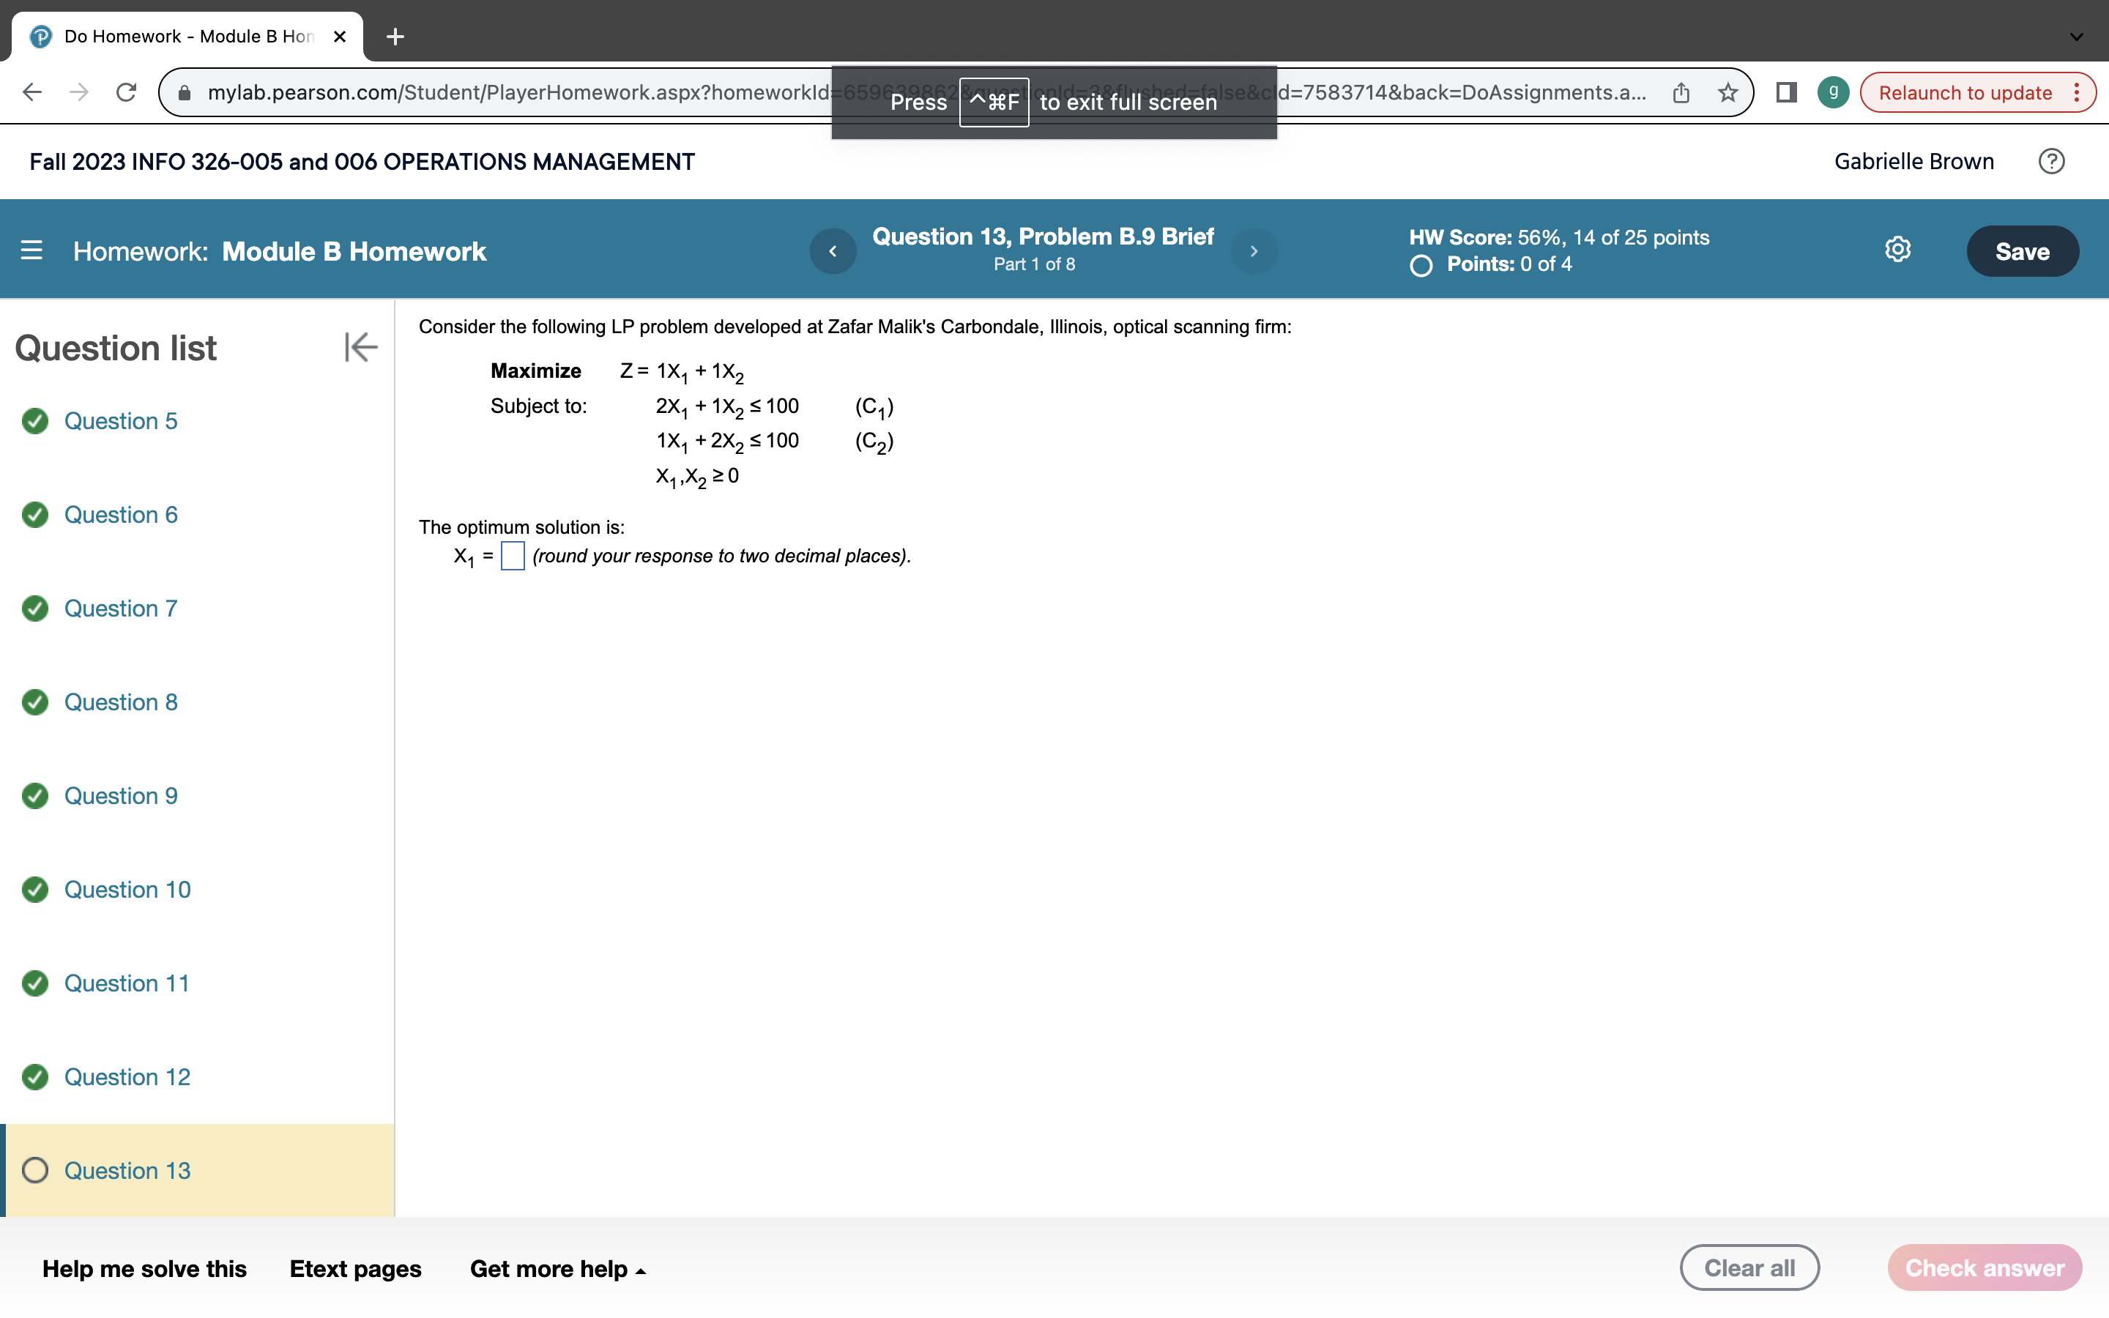Open the Chrome profile icon labeled g
2109x1318 pixels.
(x=1832, y=92)
